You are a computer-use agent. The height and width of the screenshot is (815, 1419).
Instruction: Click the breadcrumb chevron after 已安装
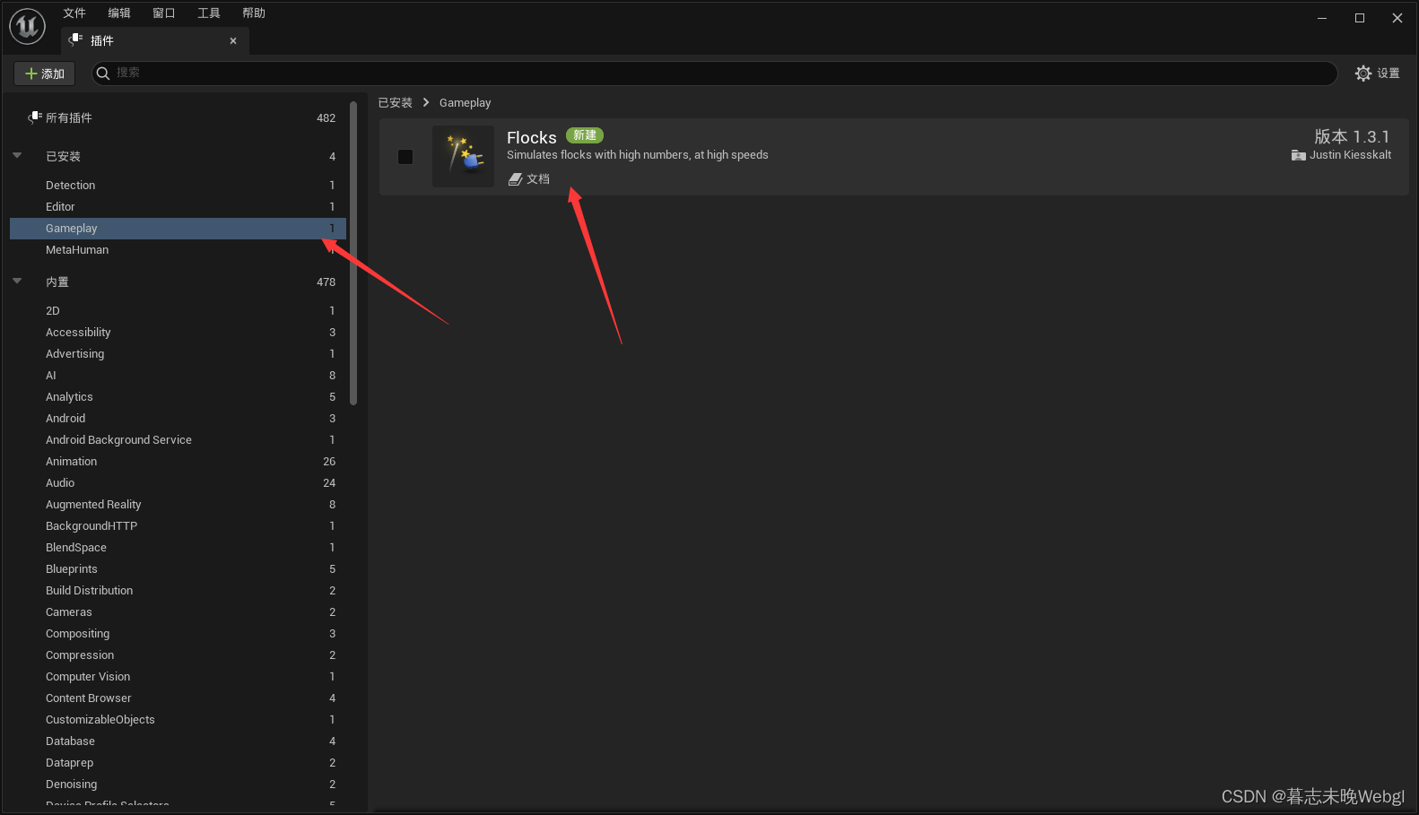426,102
